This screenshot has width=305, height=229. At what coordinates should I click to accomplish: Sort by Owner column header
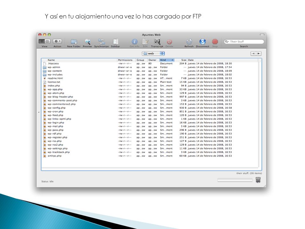tap(153, 60)
